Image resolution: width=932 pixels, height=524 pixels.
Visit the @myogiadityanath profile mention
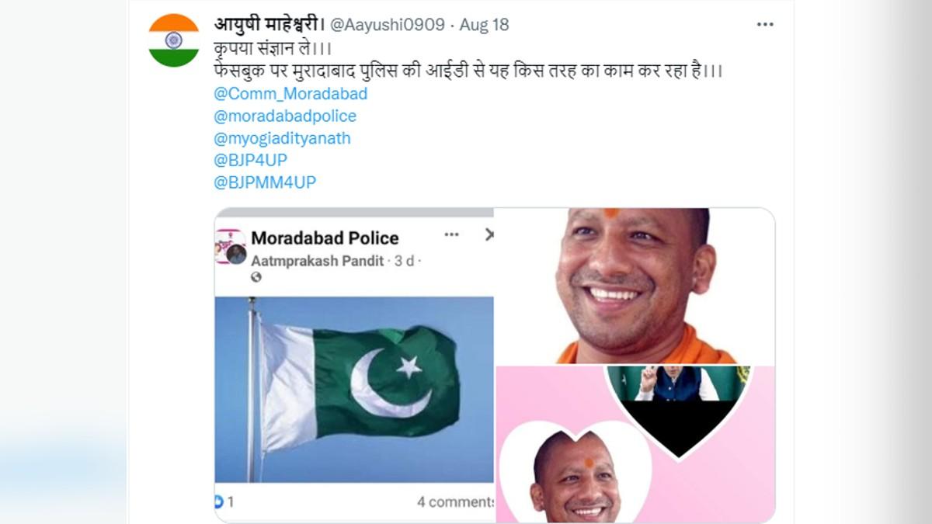[x=281, y=139]
